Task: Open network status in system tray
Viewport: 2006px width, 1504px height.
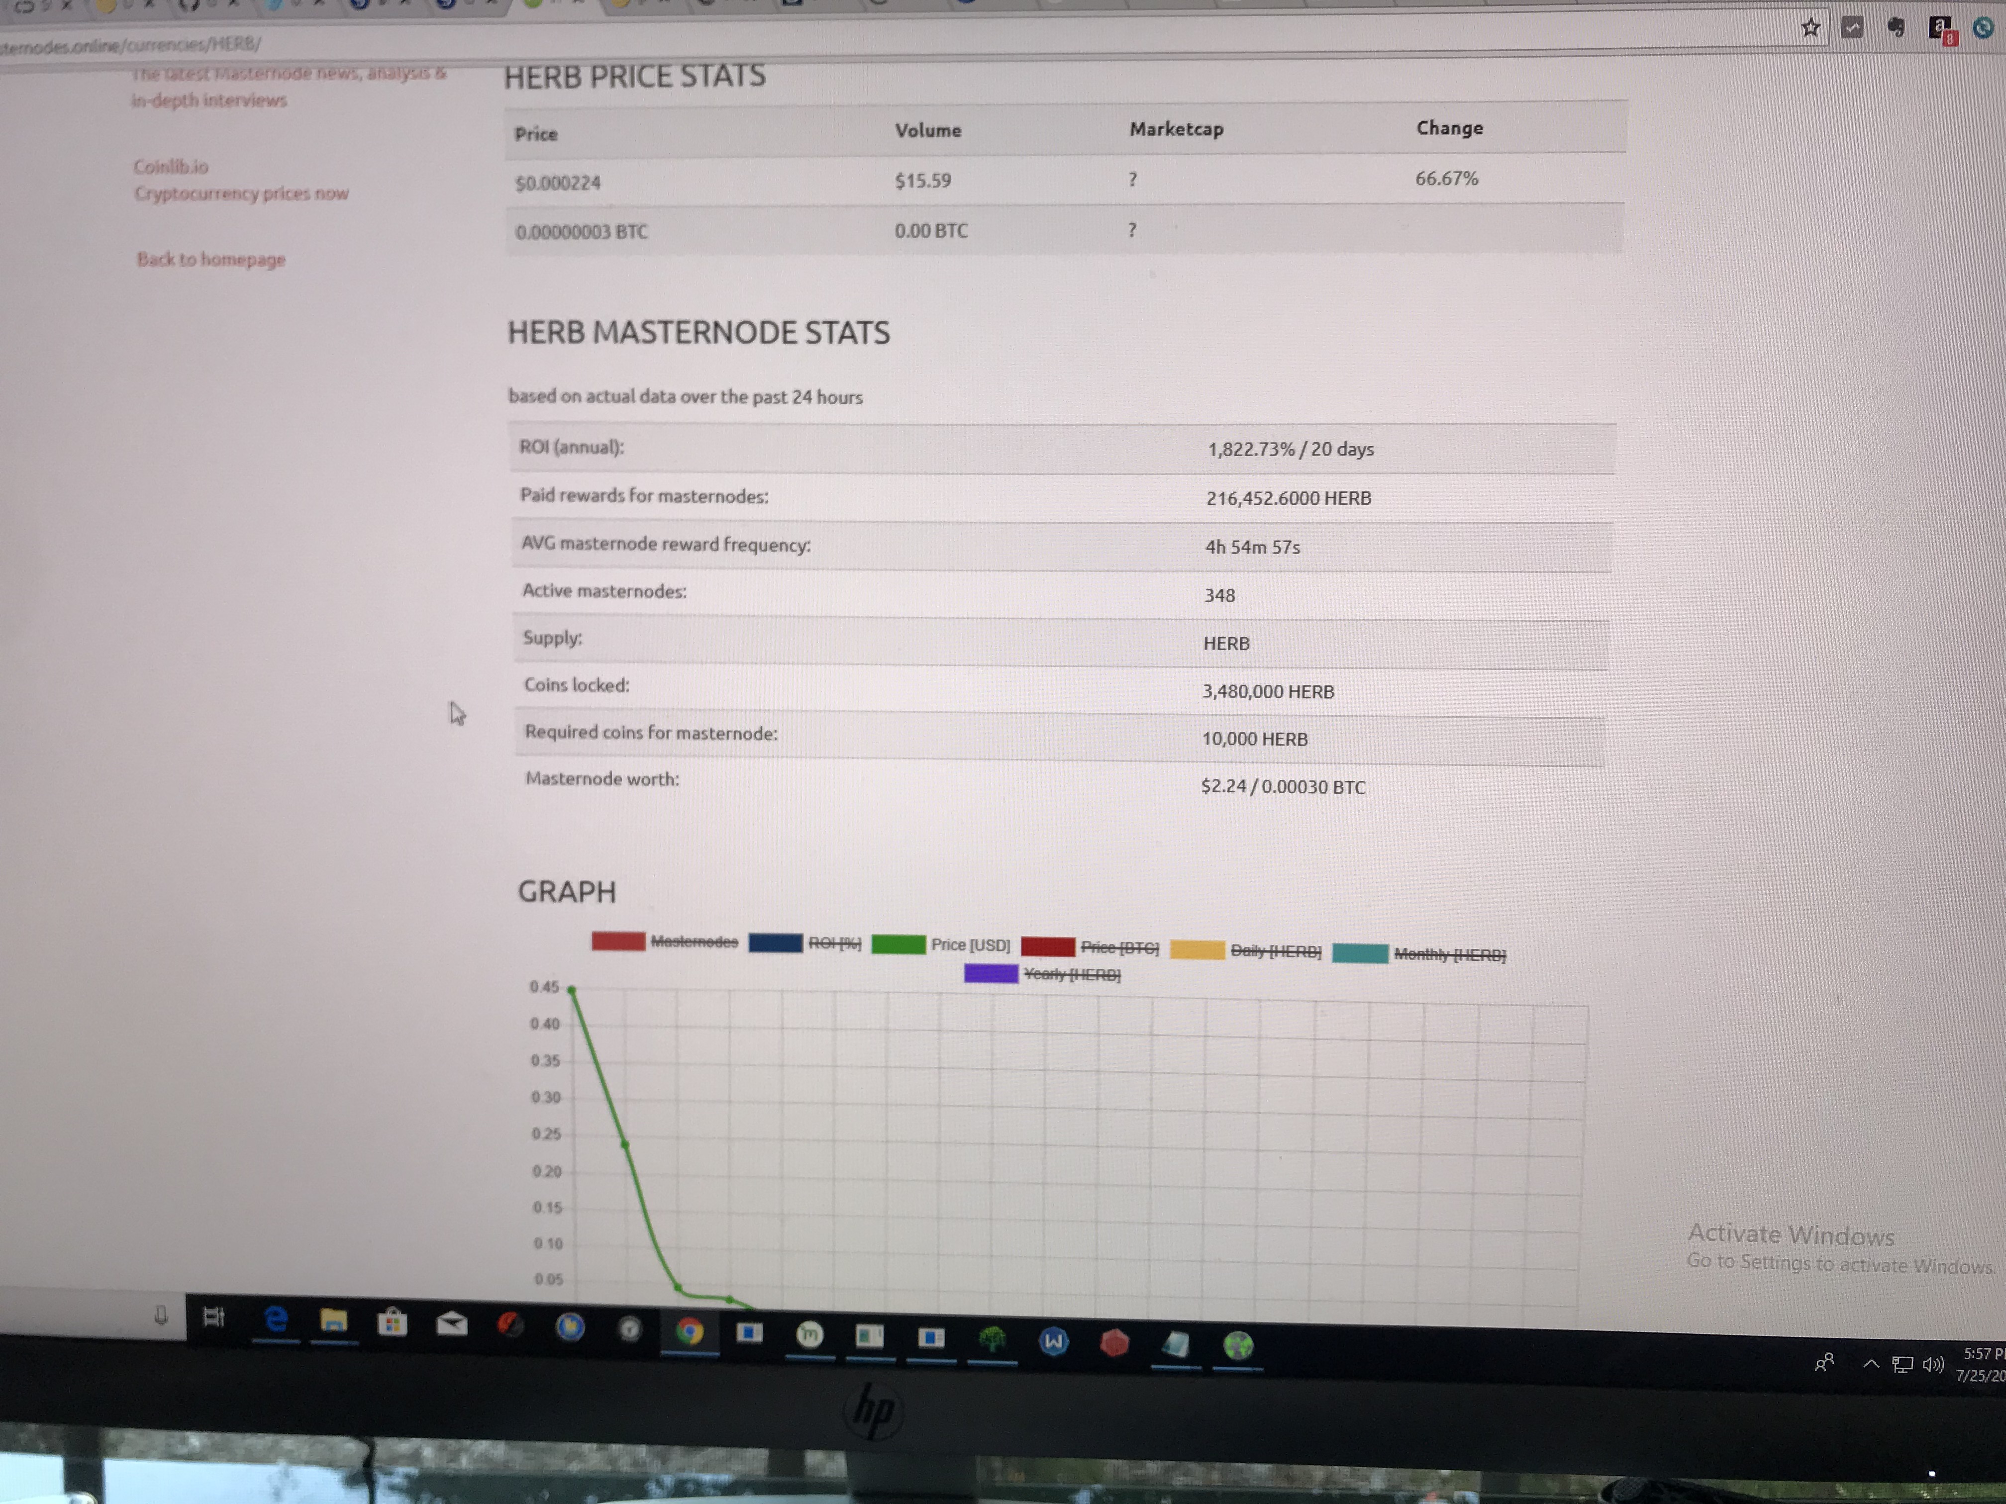Action: [1902, 1364]
